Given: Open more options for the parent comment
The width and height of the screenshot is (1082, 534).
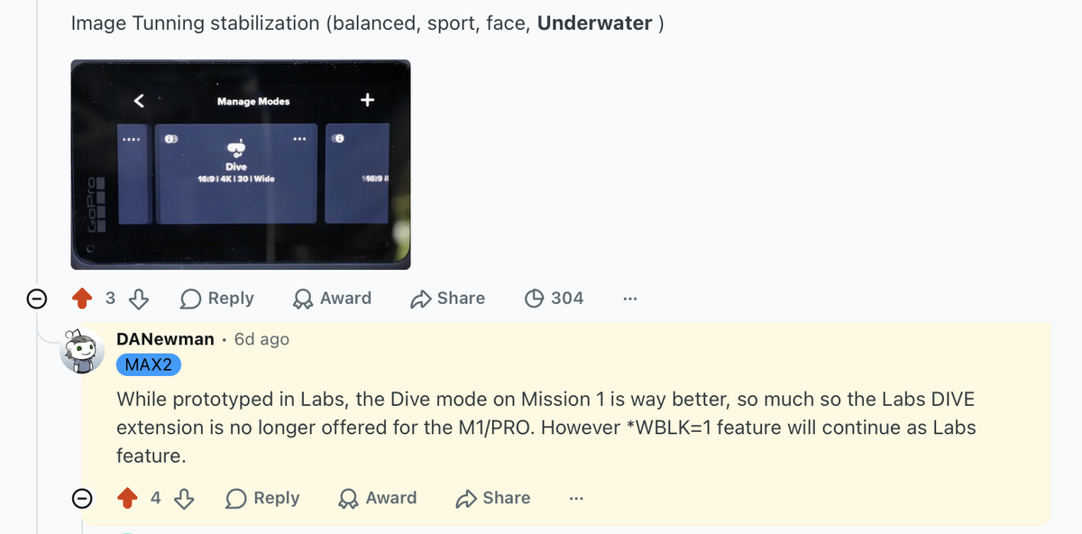Looking at the screenshot, I should point(629,299).
